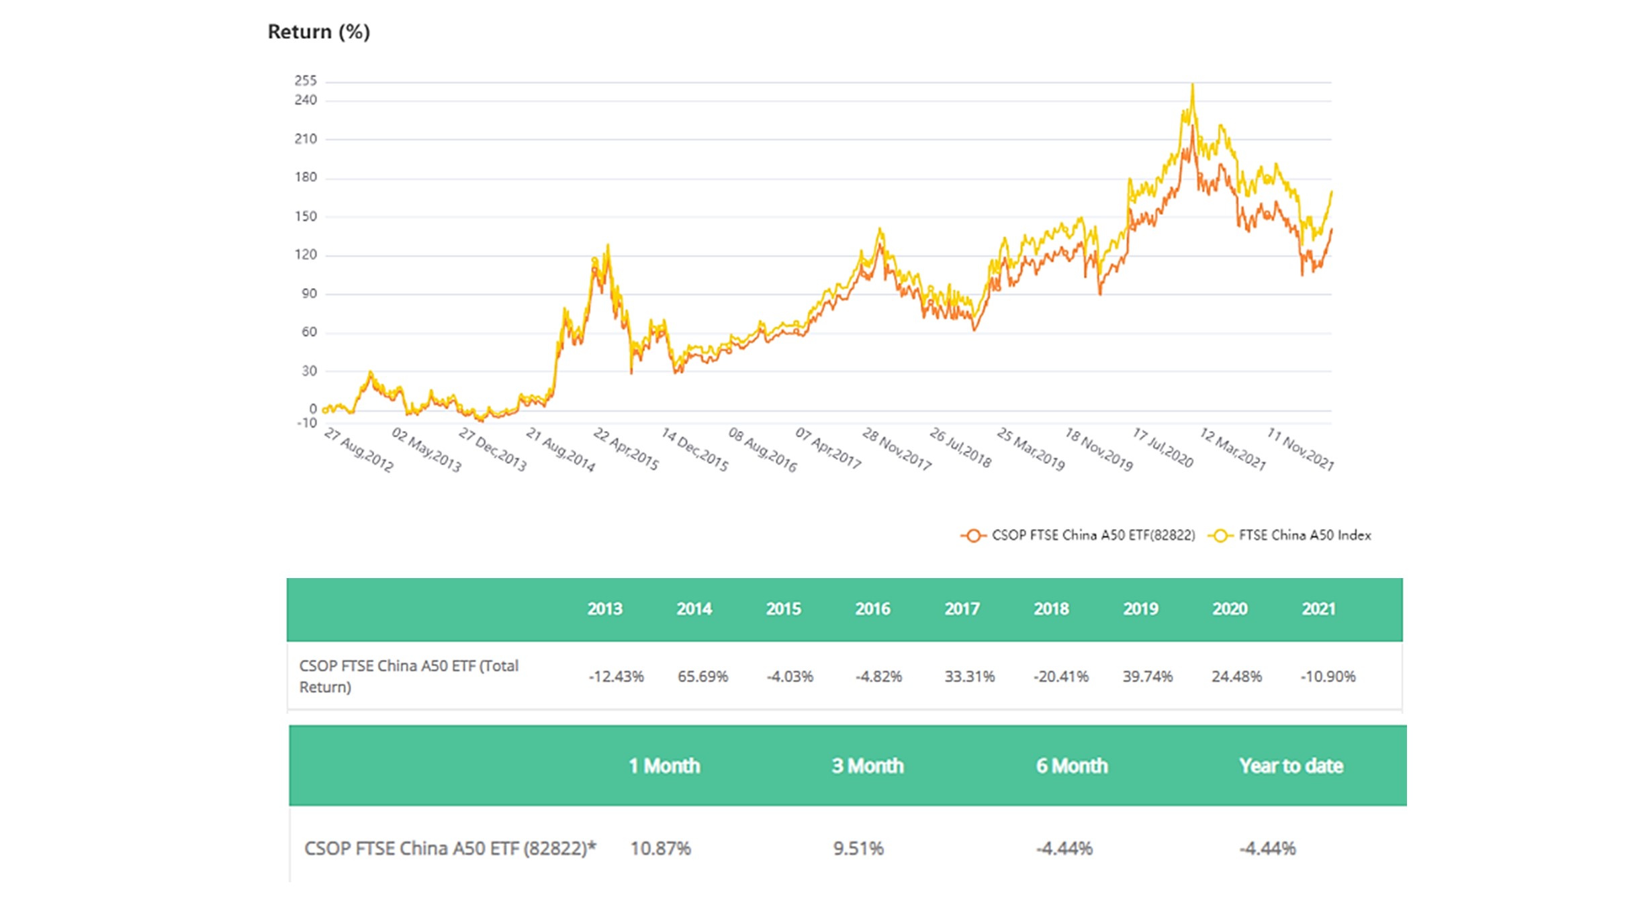
Task: Click the 10.87% one-month return value
Action: [660, 849]
